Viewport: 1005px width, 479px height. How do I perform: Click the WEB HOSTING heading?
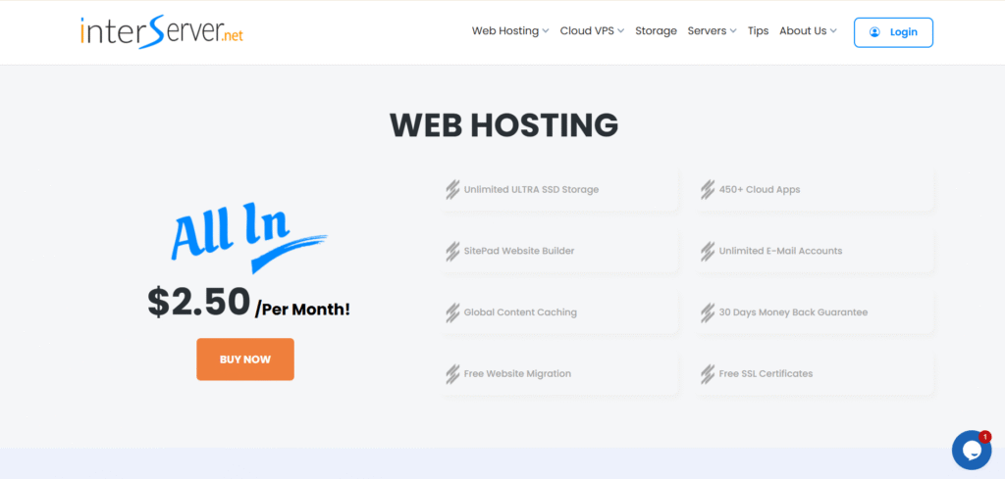tap(503, 125)
